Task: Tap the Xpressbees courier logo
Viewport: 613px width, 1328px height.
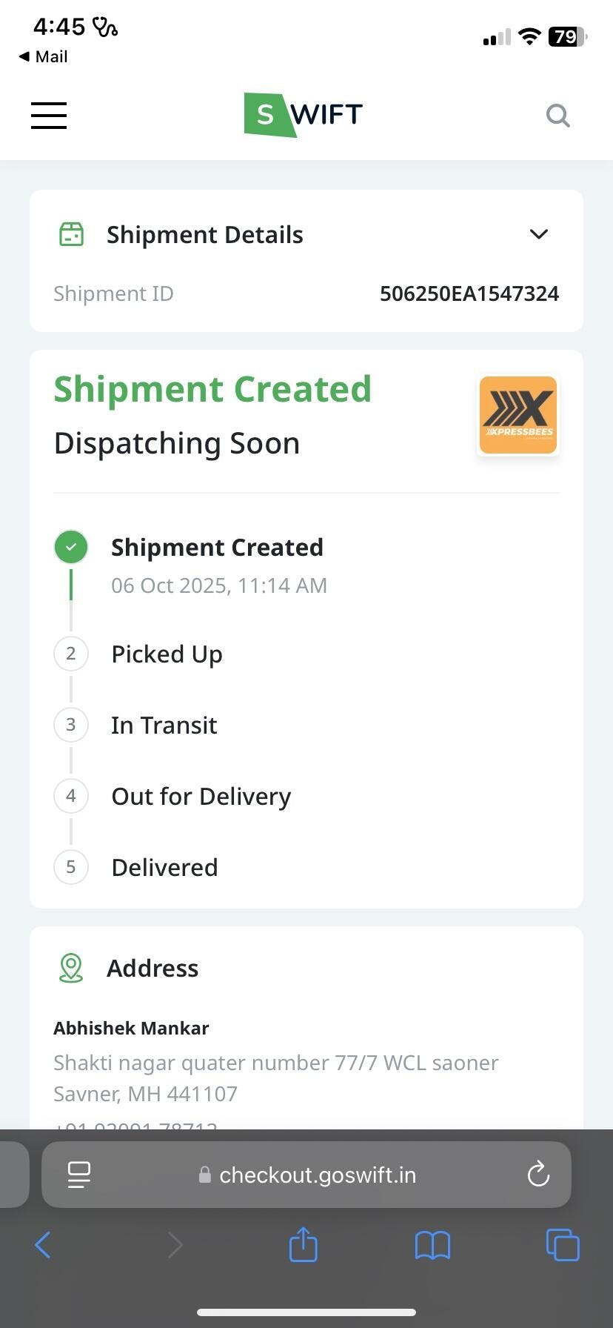Action: (x=518, y=415)
